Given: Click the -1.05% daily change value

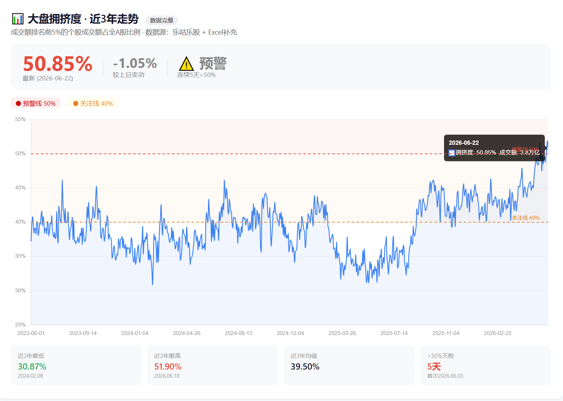Looking at the screenshot, I should coord(135,63).
